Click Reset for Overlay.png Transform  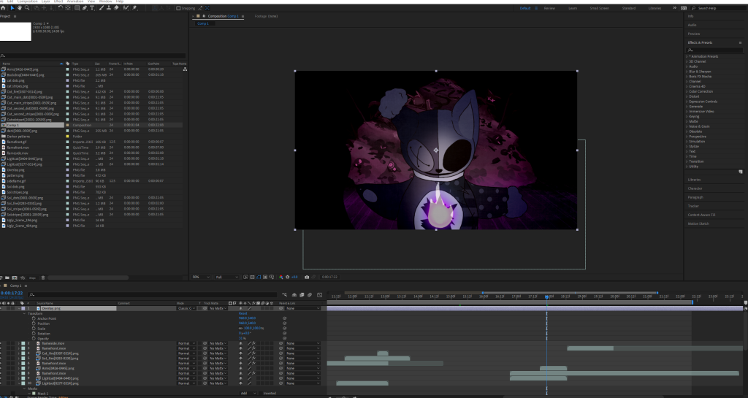[x=243, y=313]
